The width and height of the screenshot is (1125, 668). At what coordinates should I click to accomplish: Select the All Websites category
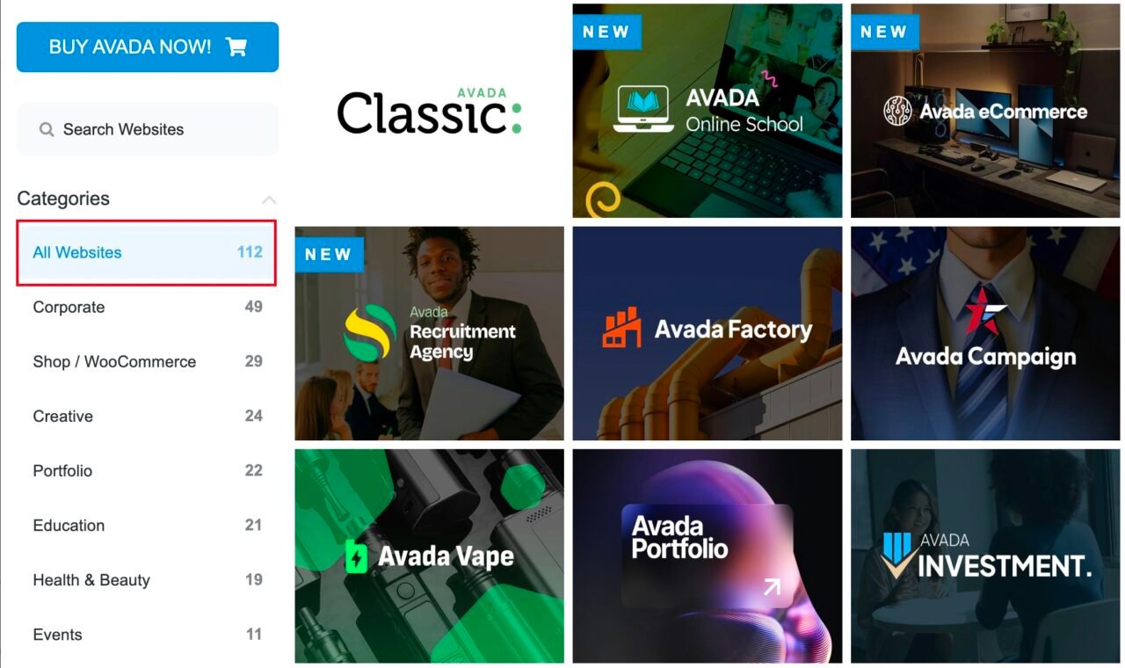click(148, 252)
